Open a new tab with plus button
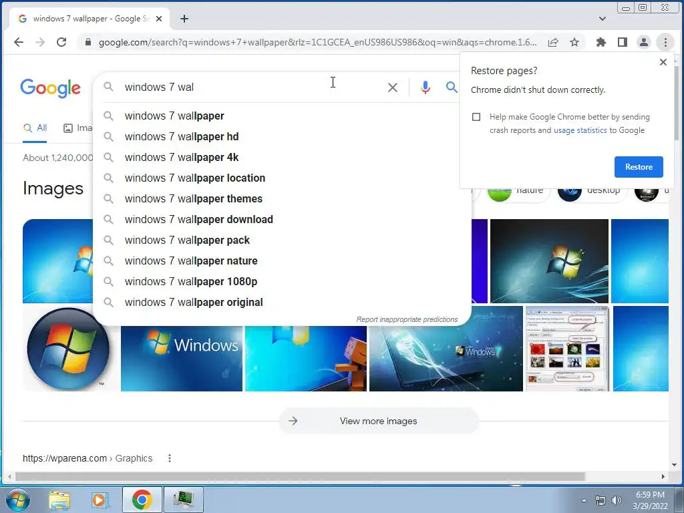684x513 pixels. 184,19
